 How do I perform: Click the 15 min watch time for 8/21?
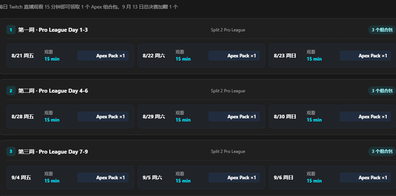[52, 59]
